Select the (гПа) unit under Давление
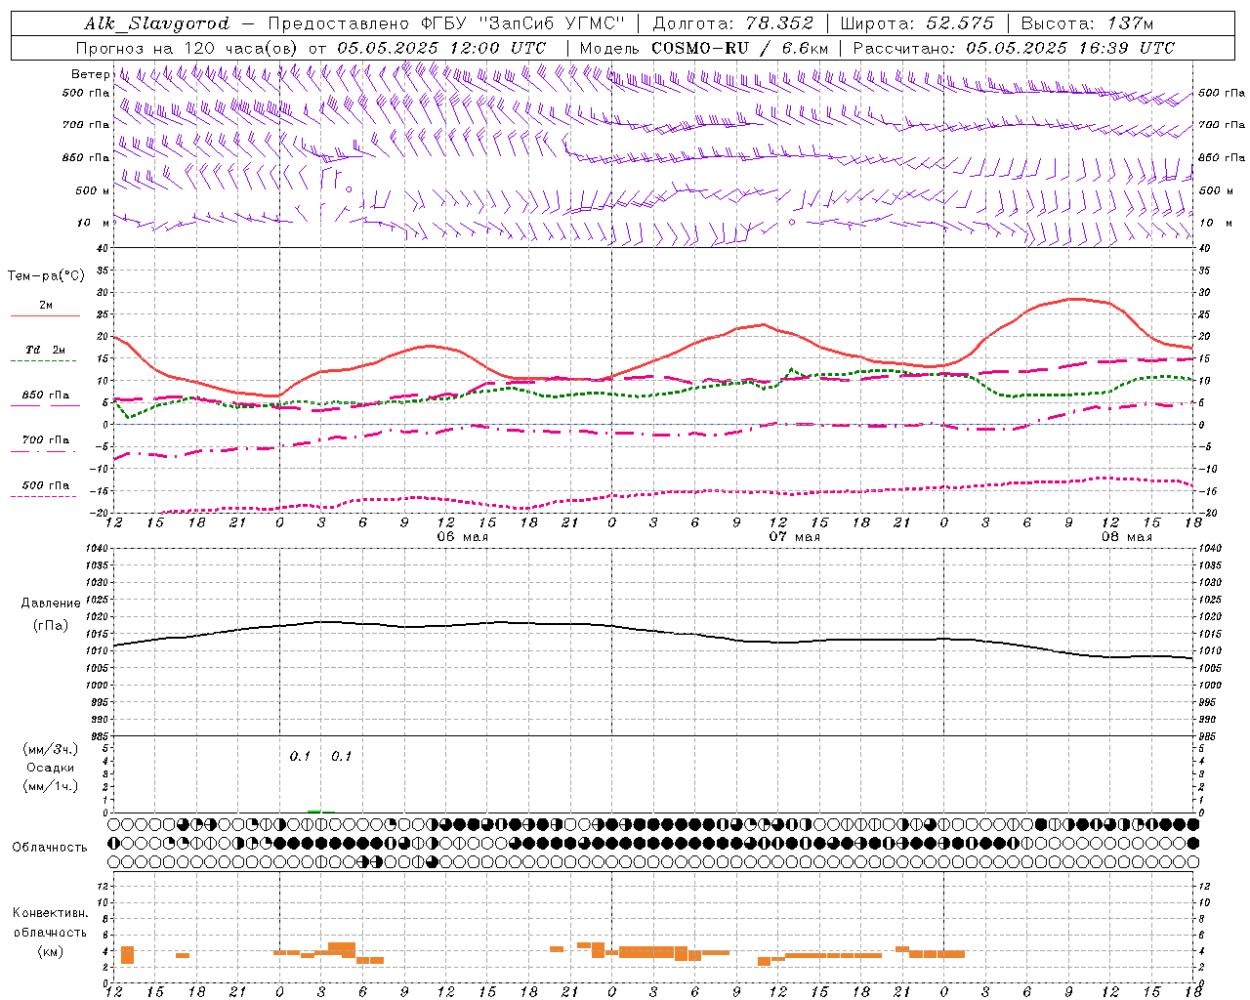 (51, 626)
